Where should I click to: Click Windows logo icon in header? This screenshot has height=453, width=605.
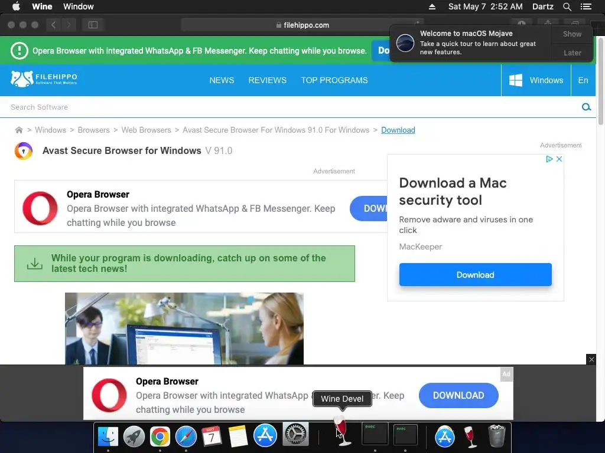tap(515, 80)
